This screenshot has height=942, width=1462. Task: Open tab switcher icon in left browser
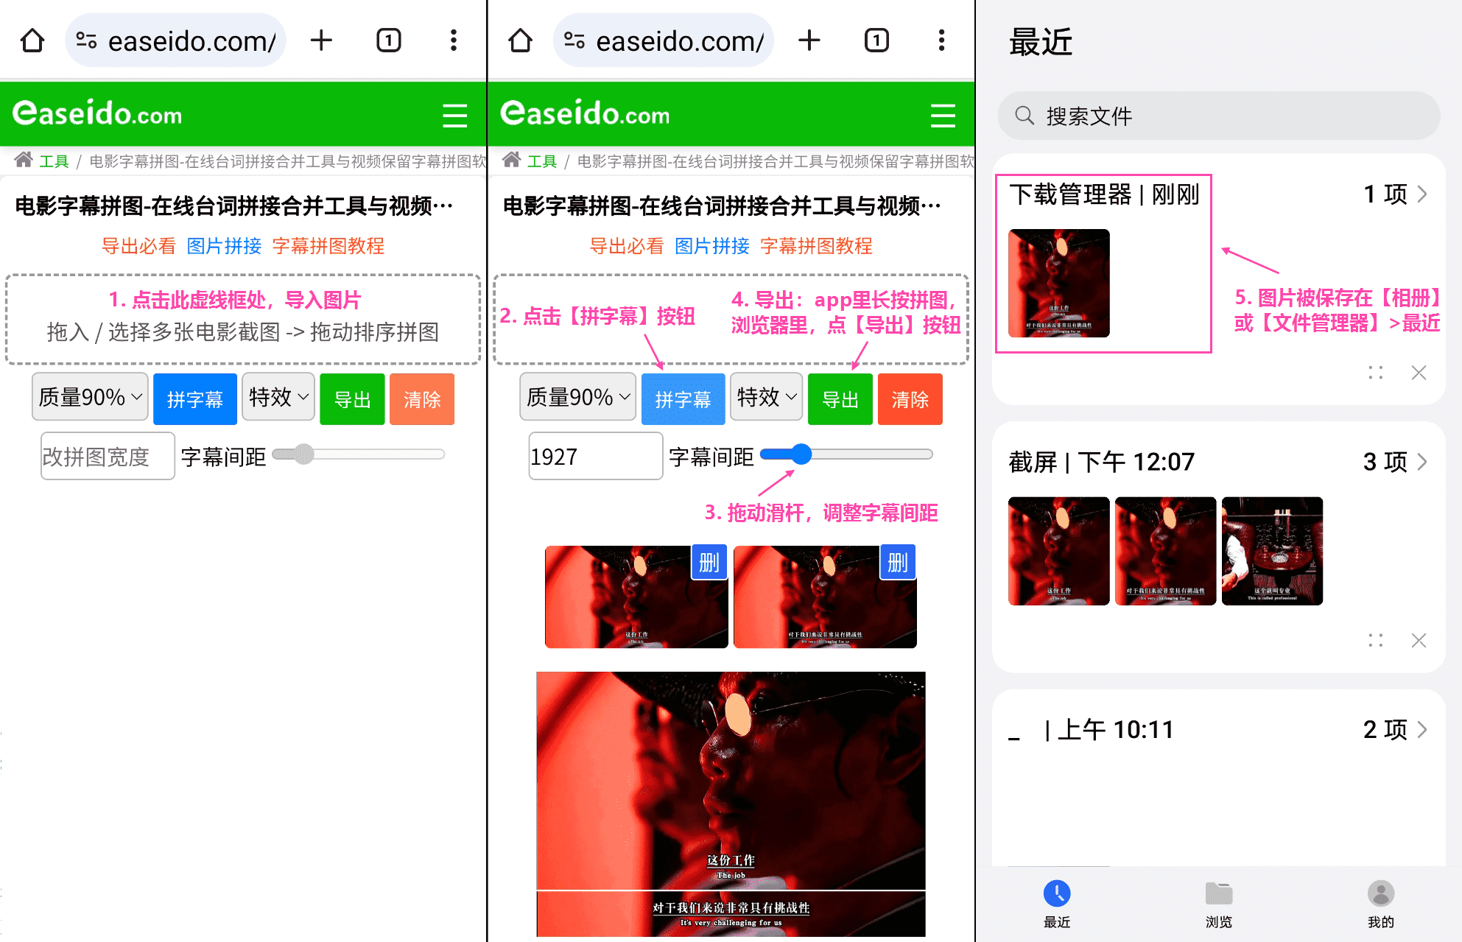coord(388,41)
